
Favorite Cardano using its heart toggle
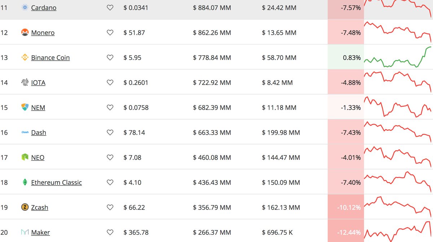coord(110,7)
